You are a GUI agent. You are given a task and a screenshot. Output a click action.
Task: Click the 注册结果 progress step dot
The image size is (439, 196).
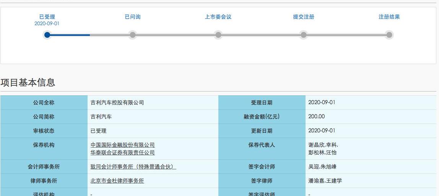[x=389, y=35]
